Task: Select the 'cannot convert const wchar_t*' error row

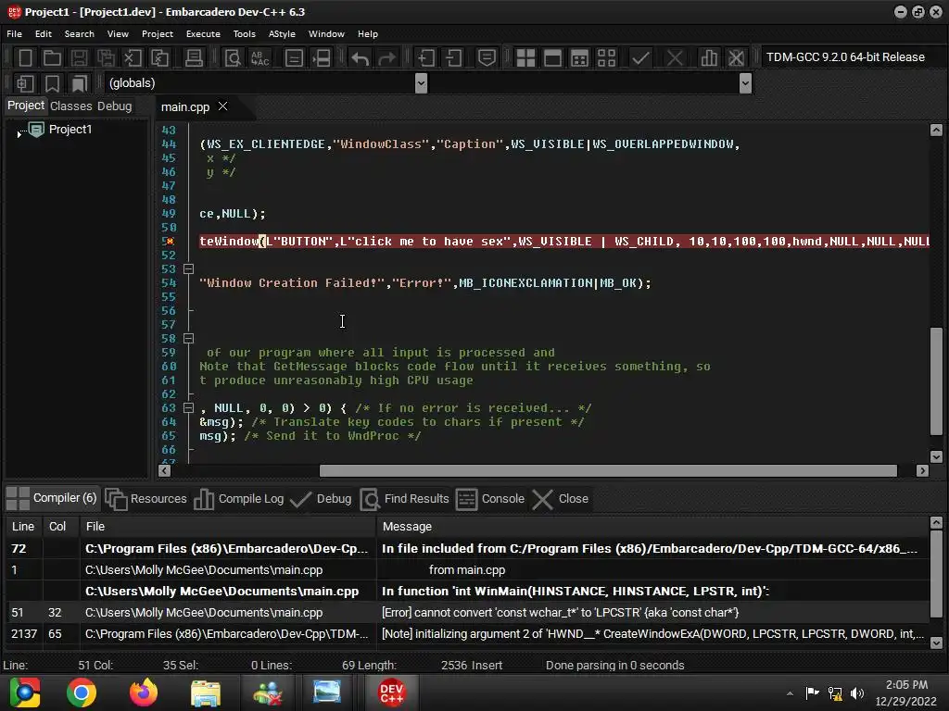Action: 467,613
